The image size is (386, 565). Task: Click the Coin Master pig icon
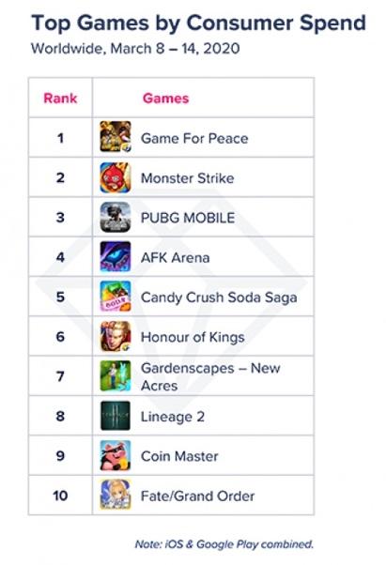[x=116, y=455]
